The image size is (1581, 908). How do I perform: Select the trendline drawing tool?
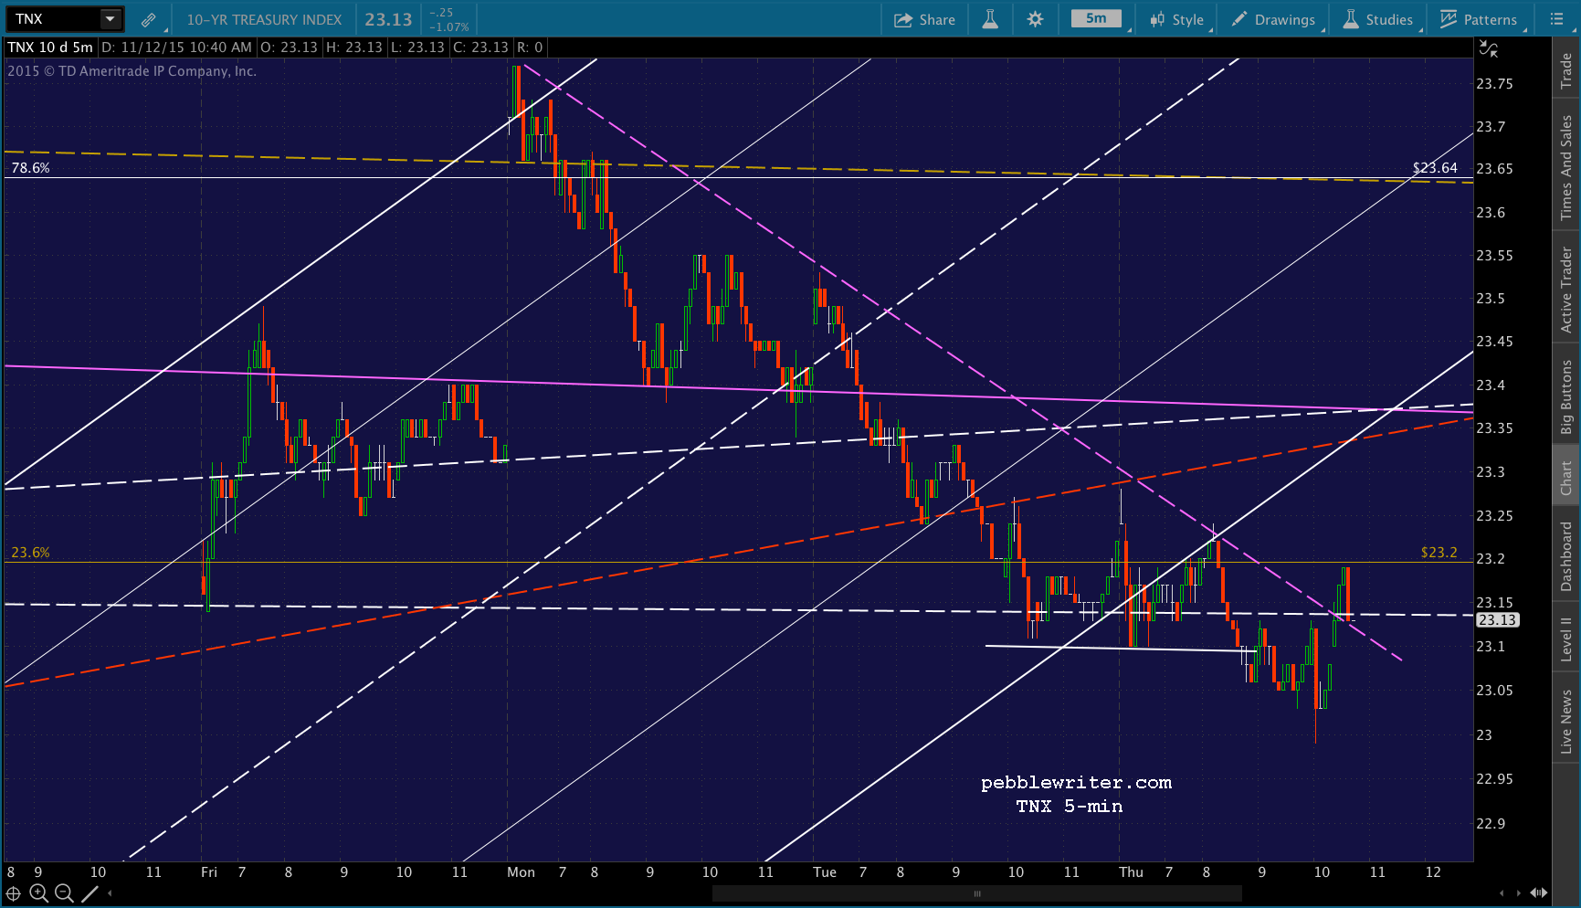pos(90,893)
